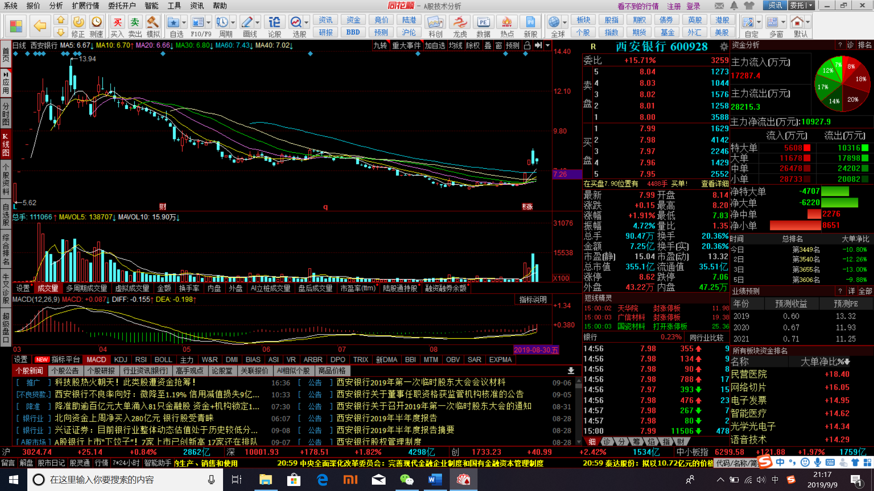Click the yellow down arrow icon

click(x=61, y=32)
